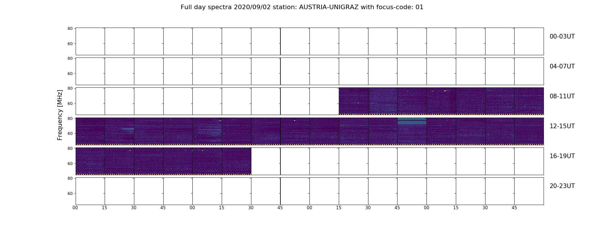Click the '20-23UT' row label

click(x=562, y=186)
